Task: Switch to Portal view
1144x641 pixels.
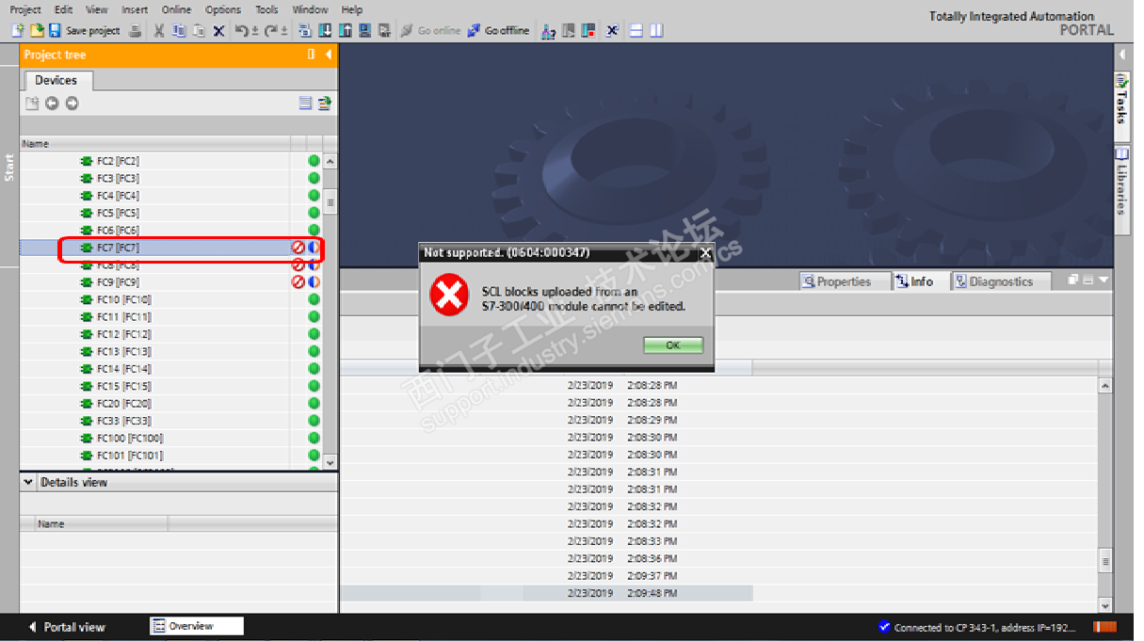Action: (x=68, y=627)
